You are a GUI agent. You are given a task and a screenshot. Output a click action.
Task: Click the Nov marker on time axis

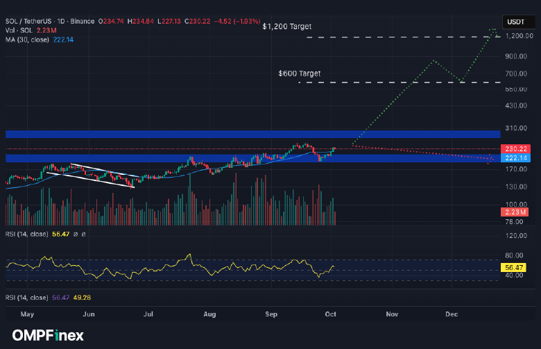pos(392,314)
